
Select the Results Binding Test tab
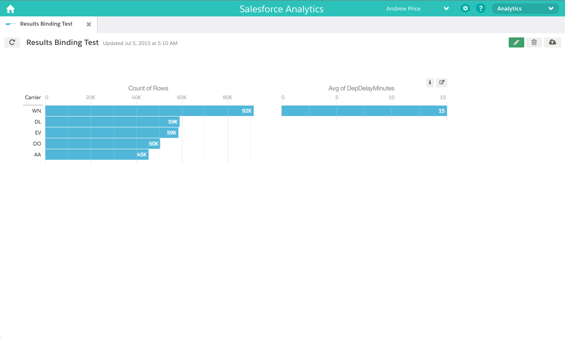(48, 24)
